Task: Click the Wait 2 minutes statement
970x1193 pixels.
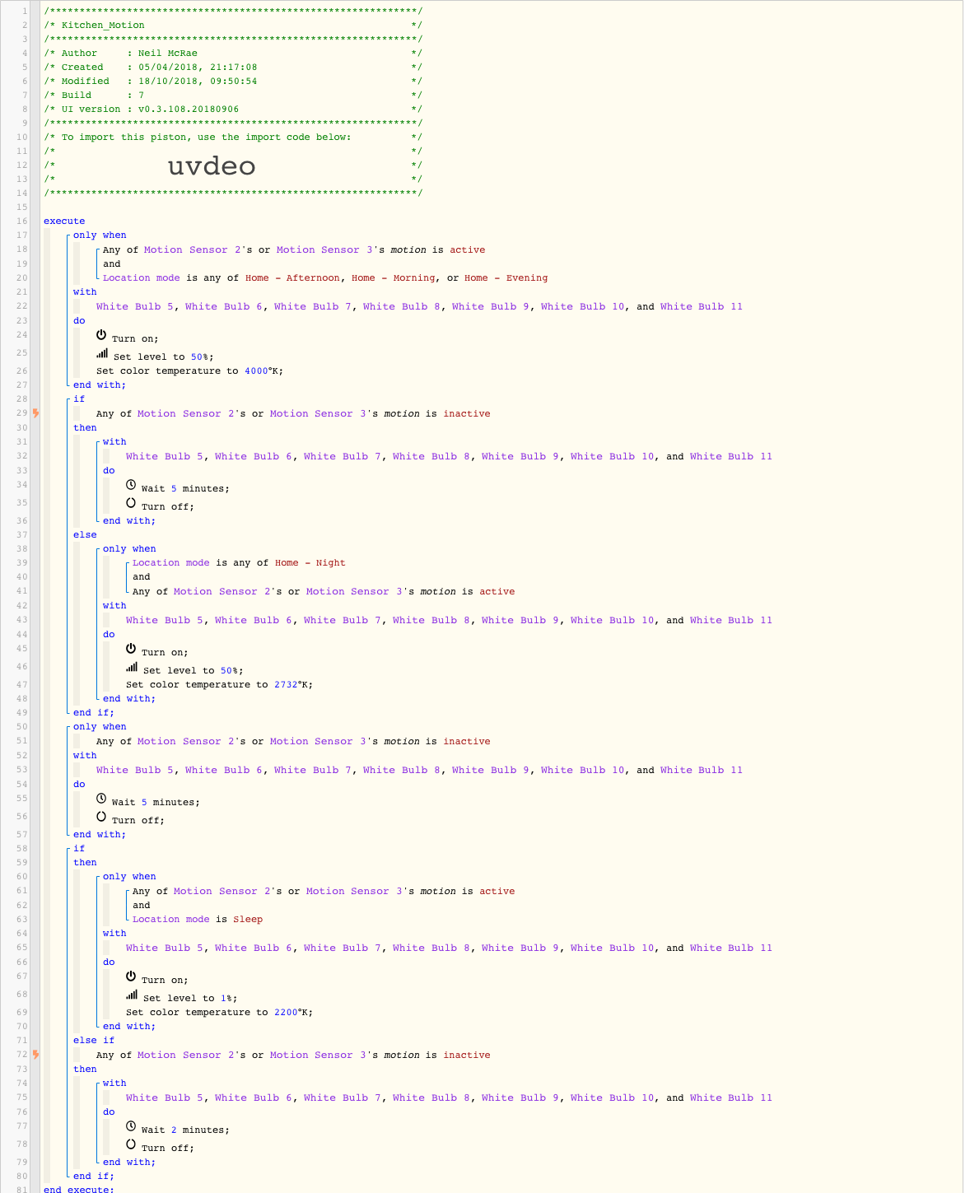Action: click(x=185, y=1130)
